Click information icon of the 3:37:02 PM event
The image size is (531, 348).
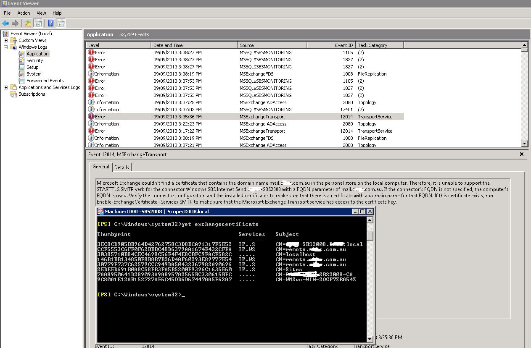(x=91, y=110)
